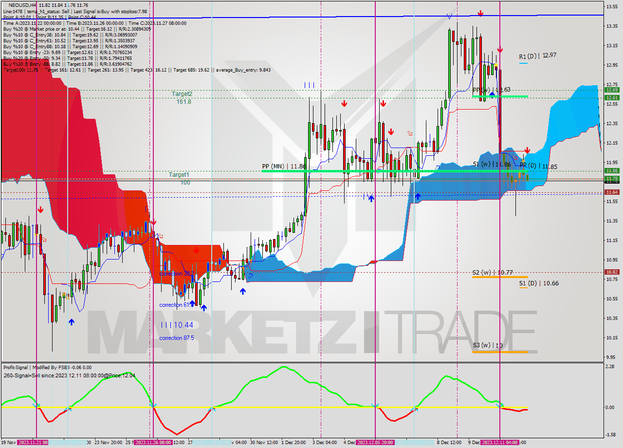
Task: Click the '3 Dec 04:00' time axis label
Action: [324, 443]
